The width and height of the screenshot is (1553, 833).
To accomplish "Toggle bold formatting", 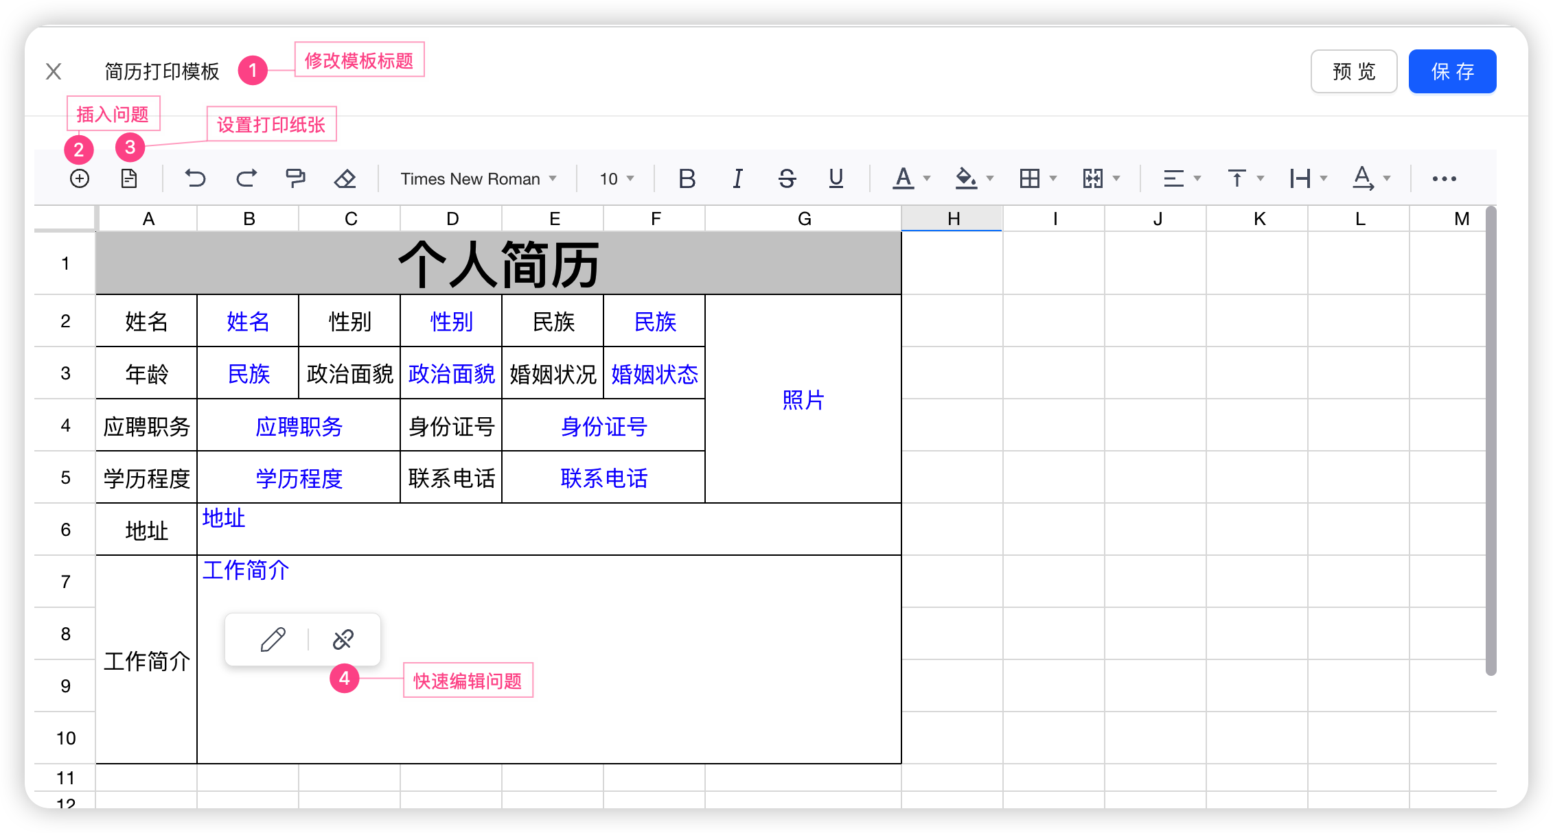I will (687, 178).
